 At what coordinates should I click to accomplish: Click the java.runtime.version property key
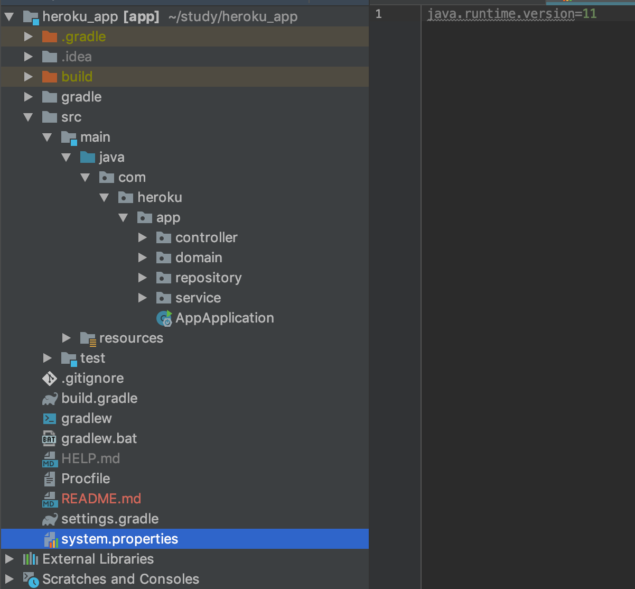501,14
